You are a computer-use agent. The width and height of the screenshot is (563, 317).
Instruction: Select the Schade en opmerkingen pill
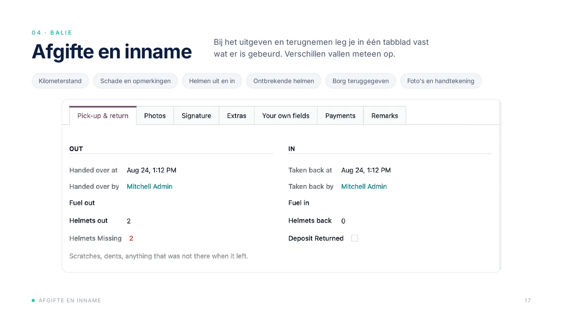pos(135,81)
